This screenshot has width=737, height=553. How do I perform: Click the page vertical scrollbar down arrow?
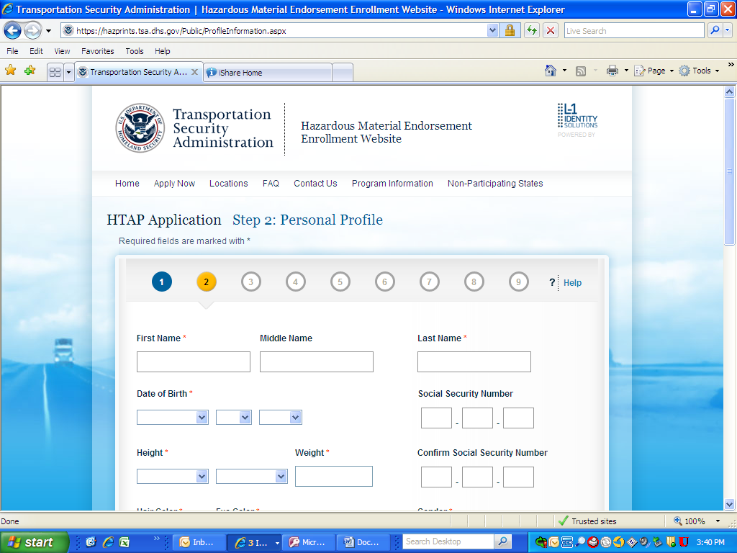(x=730, y=504)
